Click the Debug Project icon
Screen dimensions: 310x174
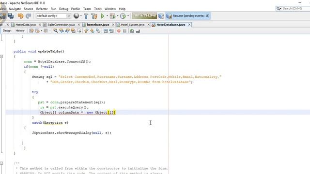point(113,16)
